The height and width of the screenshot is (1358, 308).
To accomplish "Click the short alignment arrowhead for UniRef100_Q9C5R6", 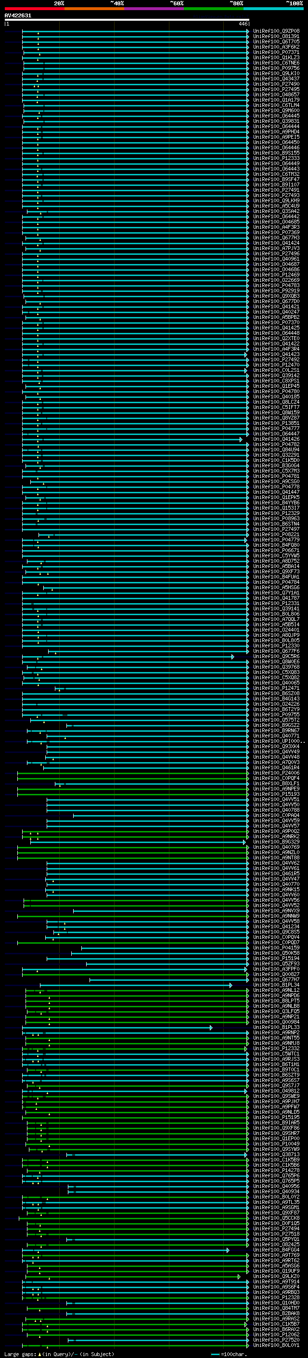I will click(233, 656).
